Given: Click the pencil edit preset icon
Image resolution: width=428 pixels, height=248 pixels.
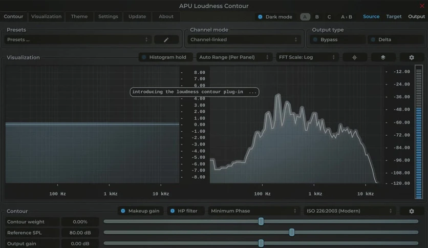Looking at the screenshot, I should (166, 39).
